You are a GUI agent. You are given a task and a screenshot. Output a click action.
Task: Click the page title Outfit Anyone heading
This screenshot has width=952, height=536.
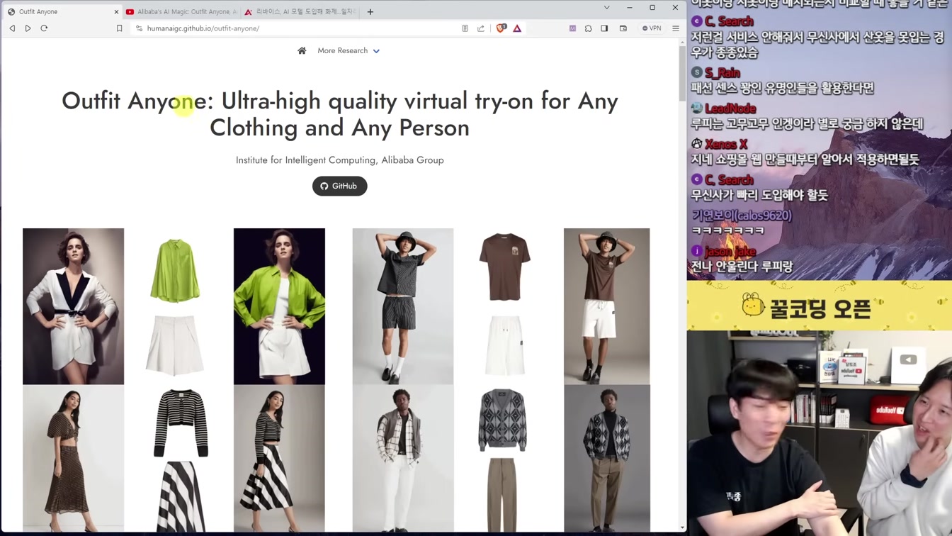(x=340, y=114)
